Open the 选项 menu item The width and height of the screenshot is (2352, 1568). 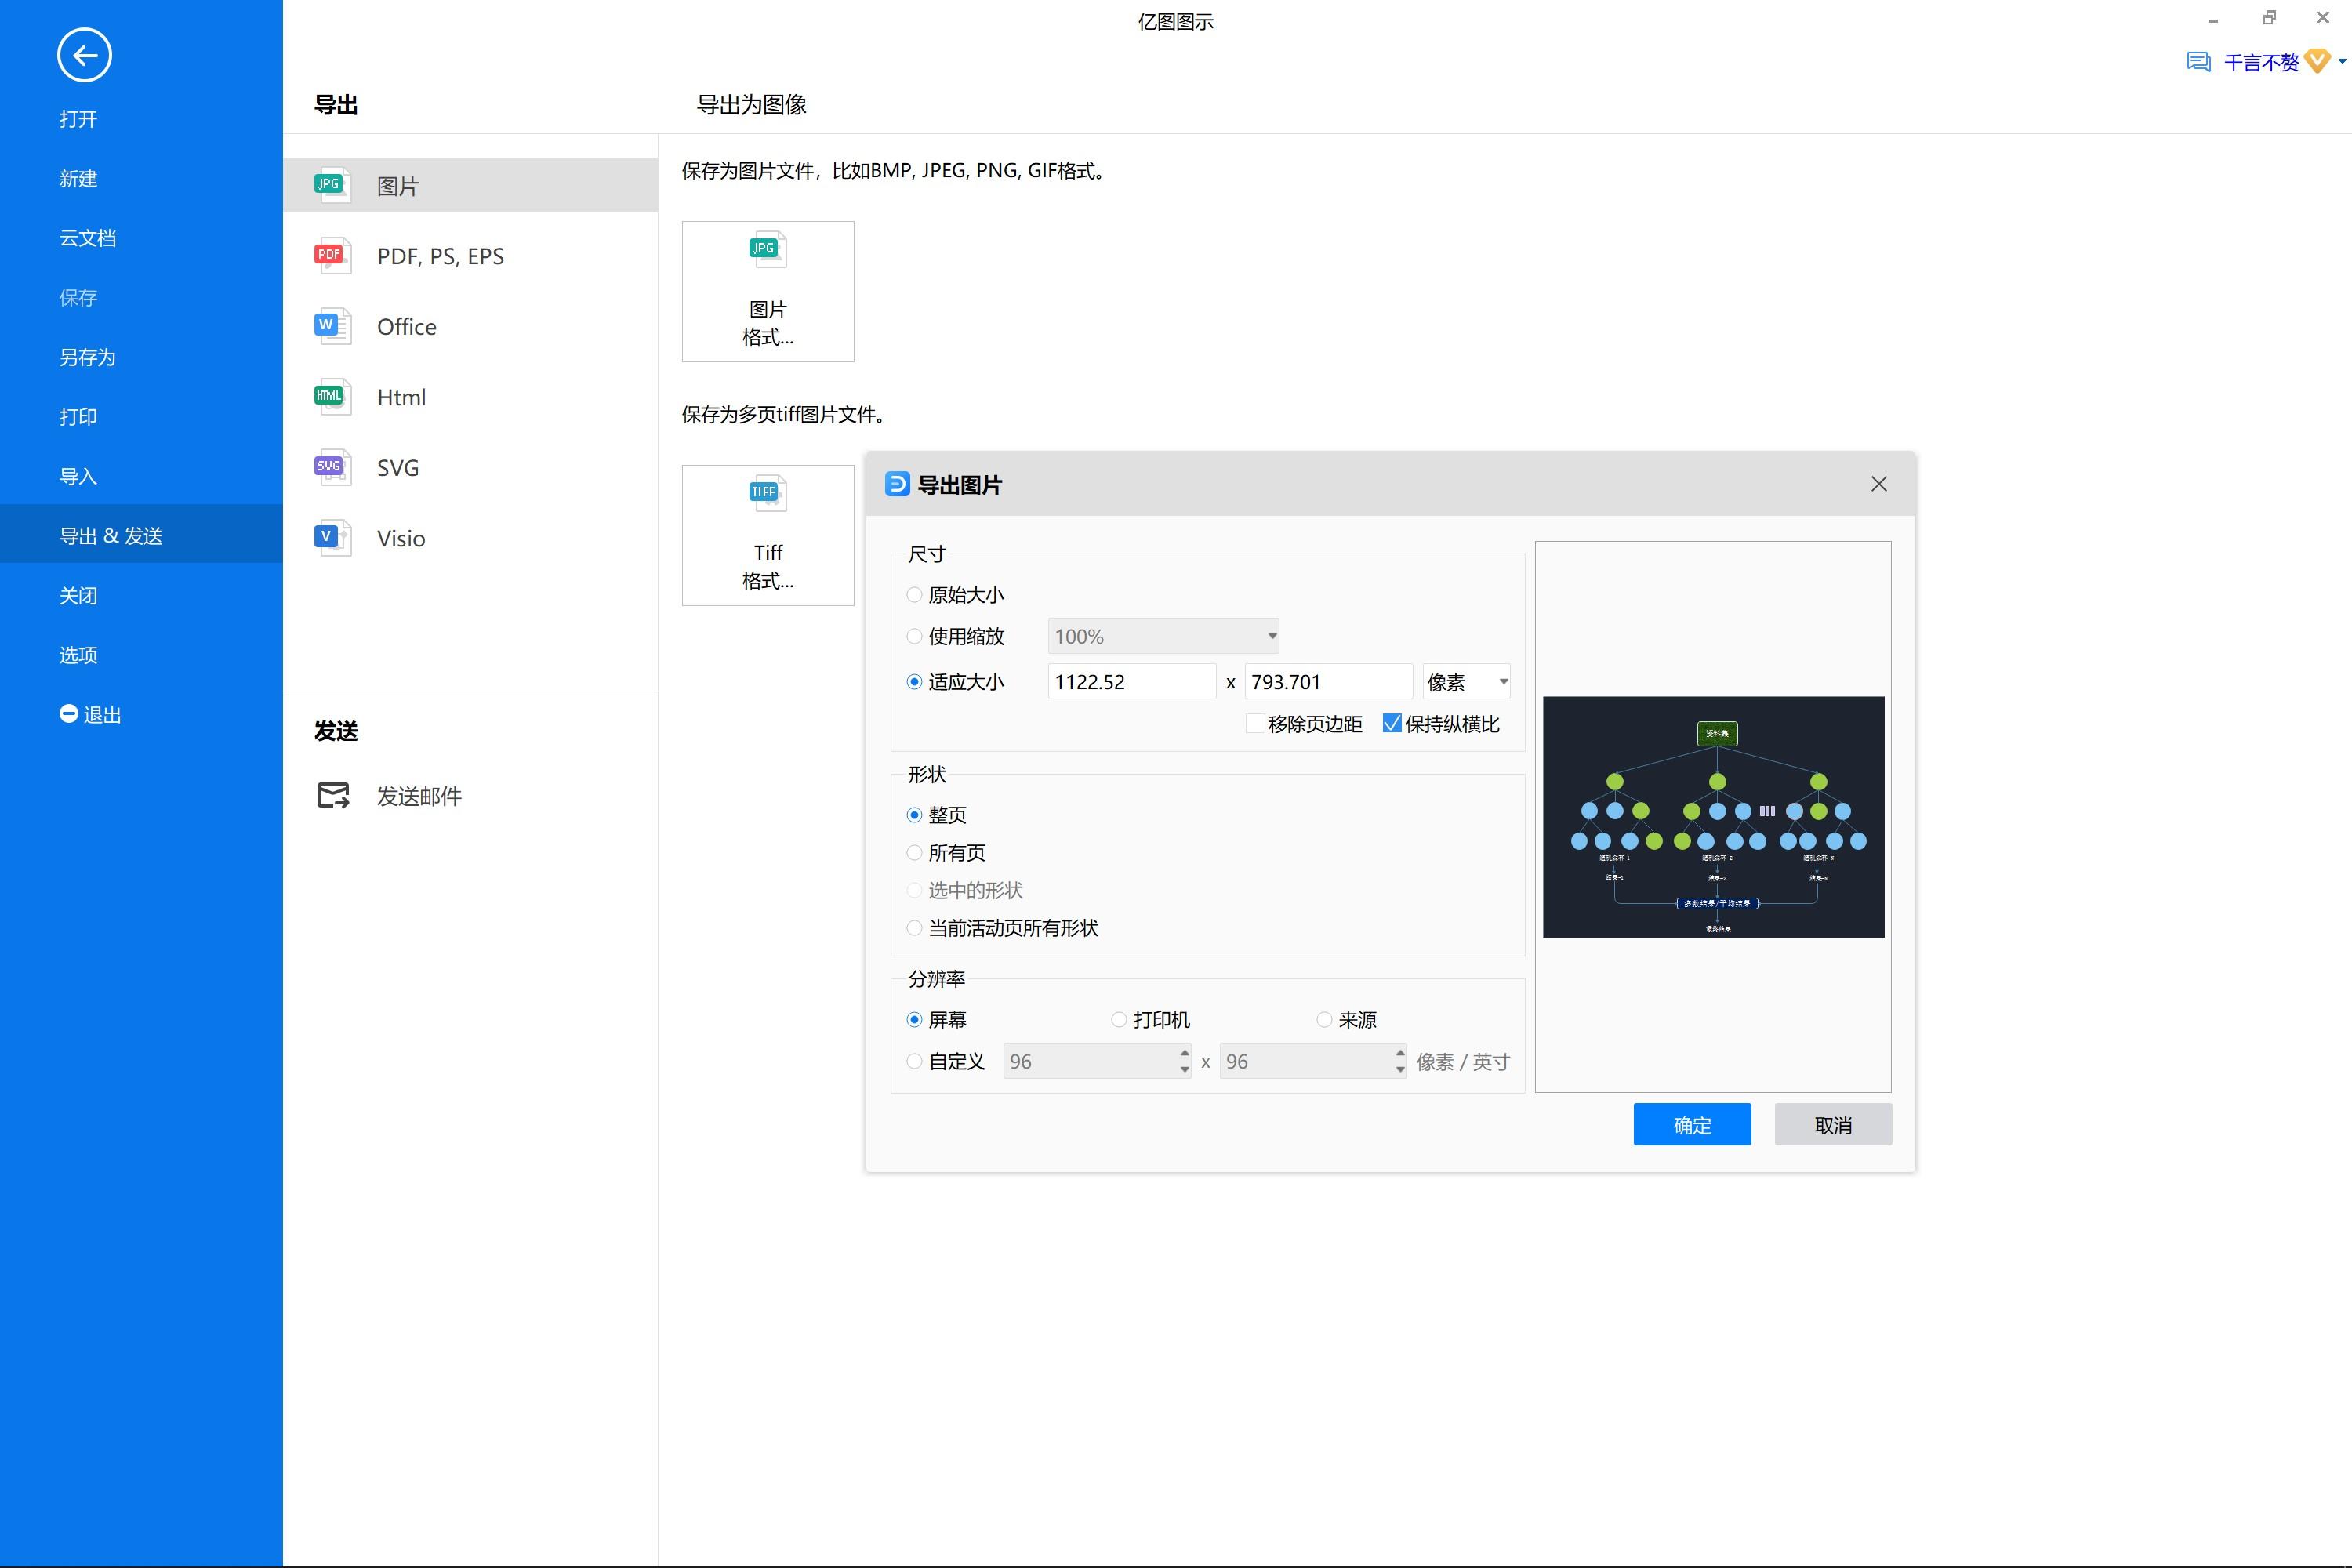(x=78, y=654)
